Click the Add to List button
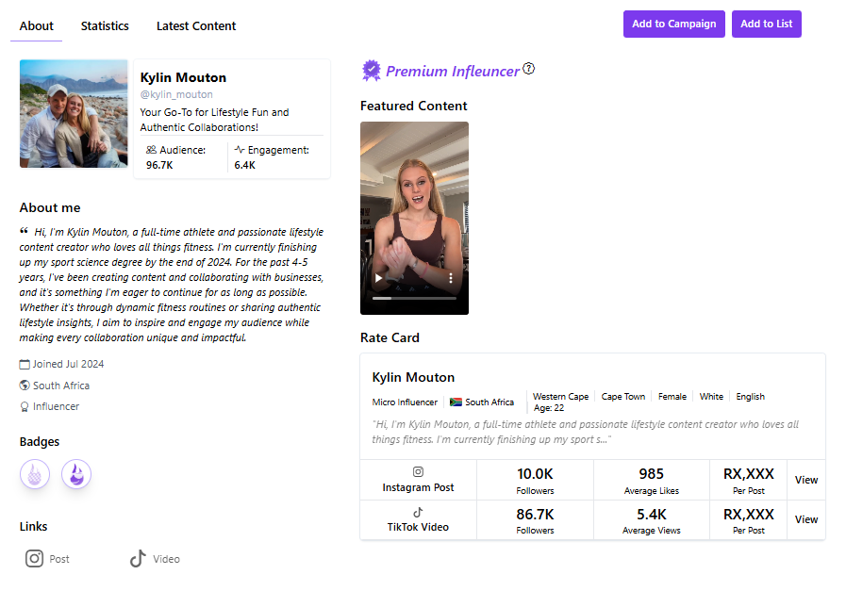 (x=766, y=24)
